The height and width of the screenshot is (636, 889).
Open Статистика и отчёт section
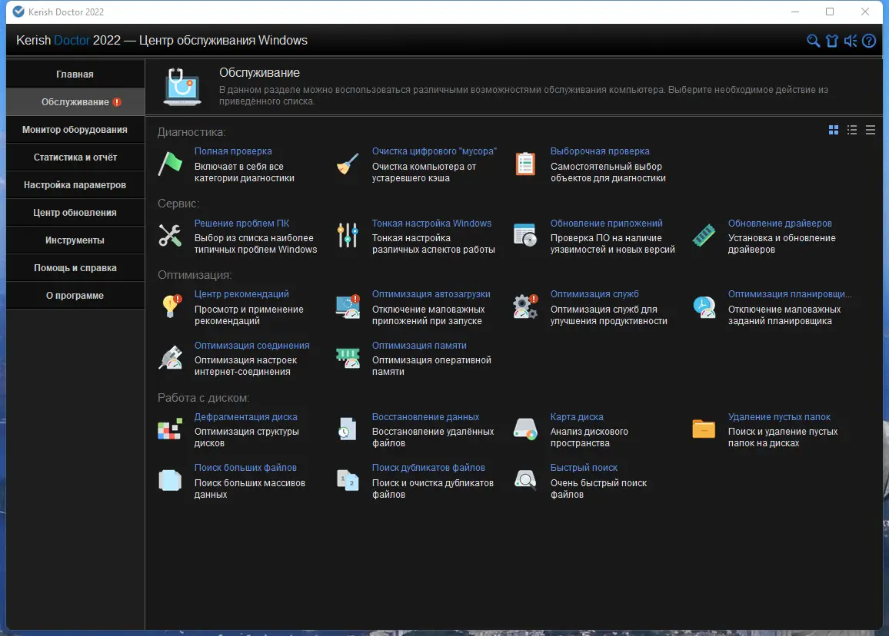coord(75,157)
